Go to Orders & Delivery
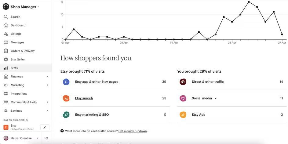Viewport: 288px width, 144px height. point(23,51)
